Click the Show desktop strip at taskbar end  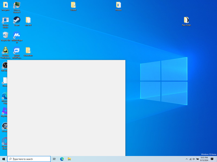pos(217,159)
